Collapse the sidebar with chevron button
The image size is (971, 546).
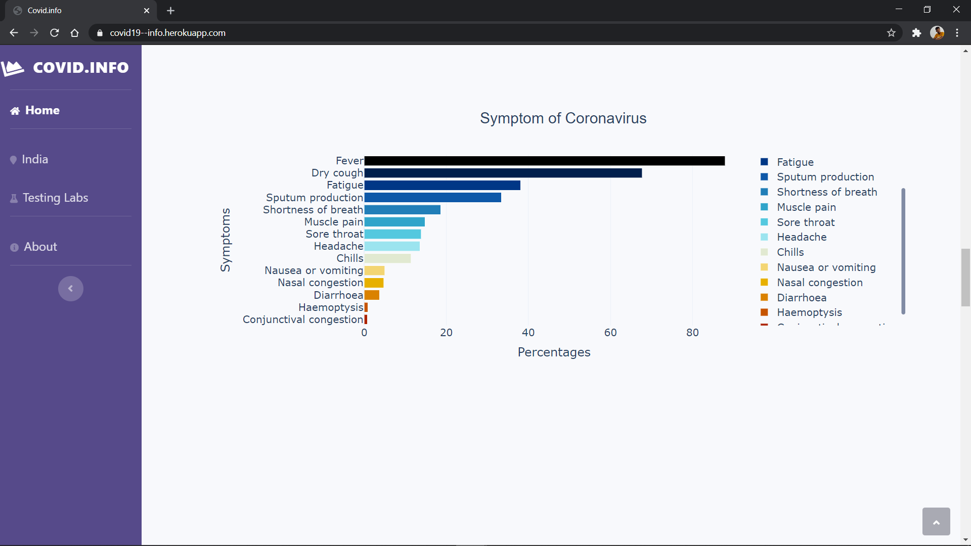(71, 289)
